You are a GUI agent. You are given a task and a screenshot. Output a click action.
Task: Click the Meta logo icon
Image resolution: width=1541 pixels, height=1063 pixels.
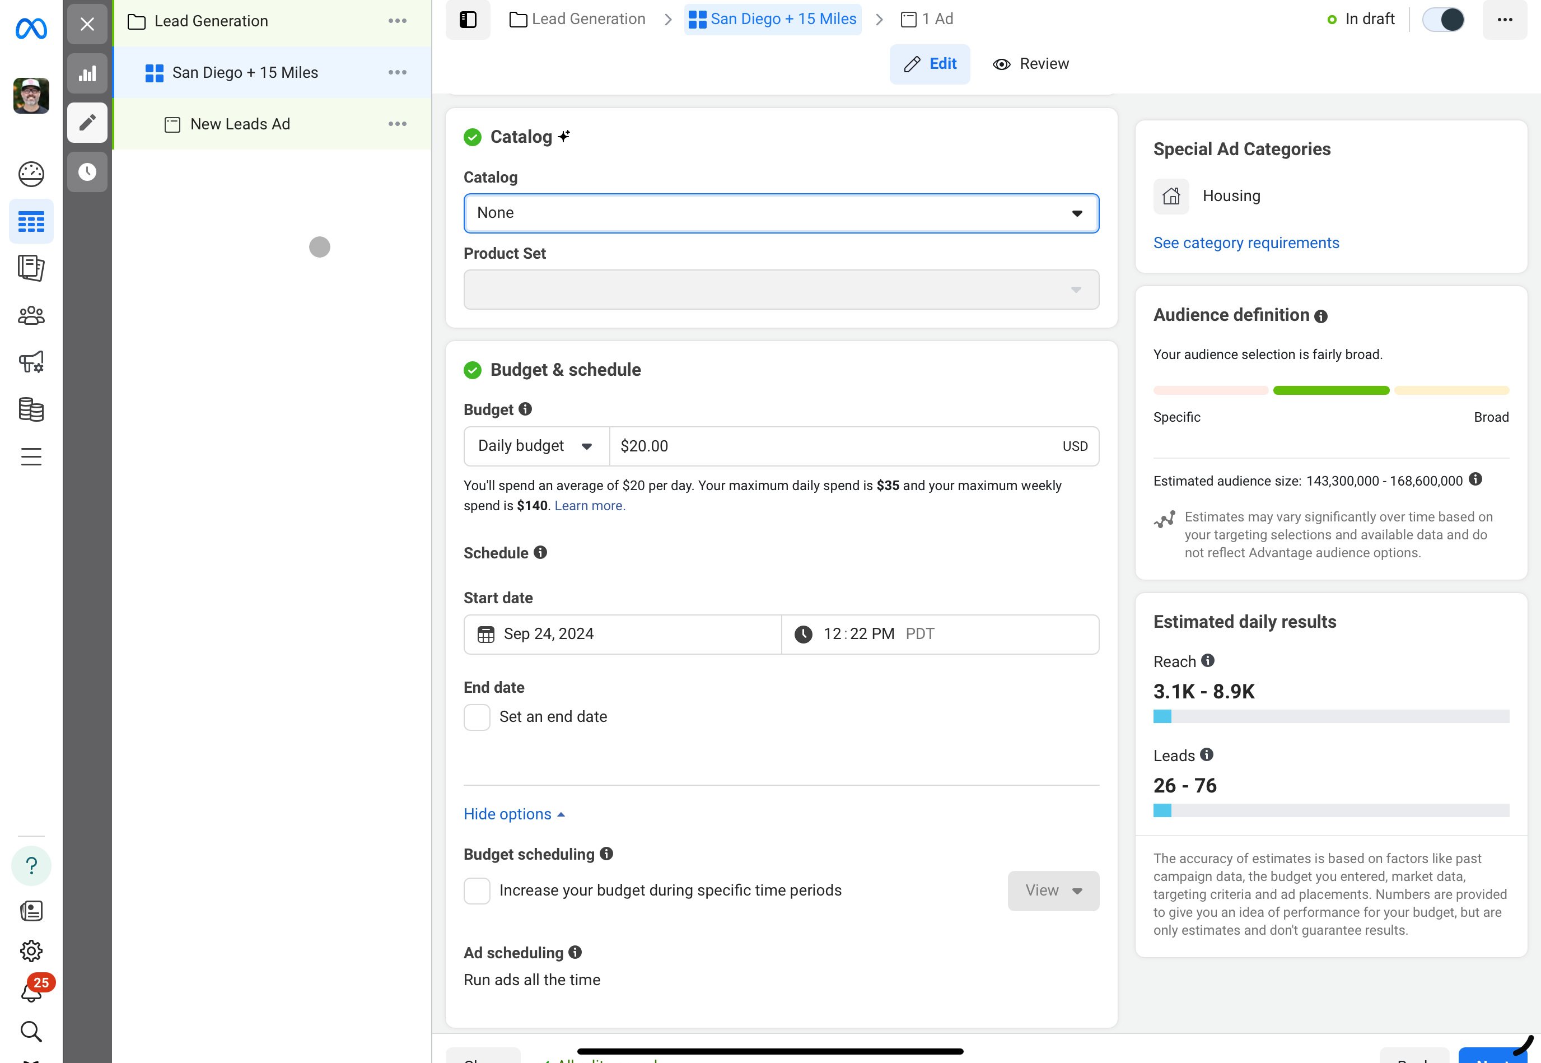pos(31,28)
